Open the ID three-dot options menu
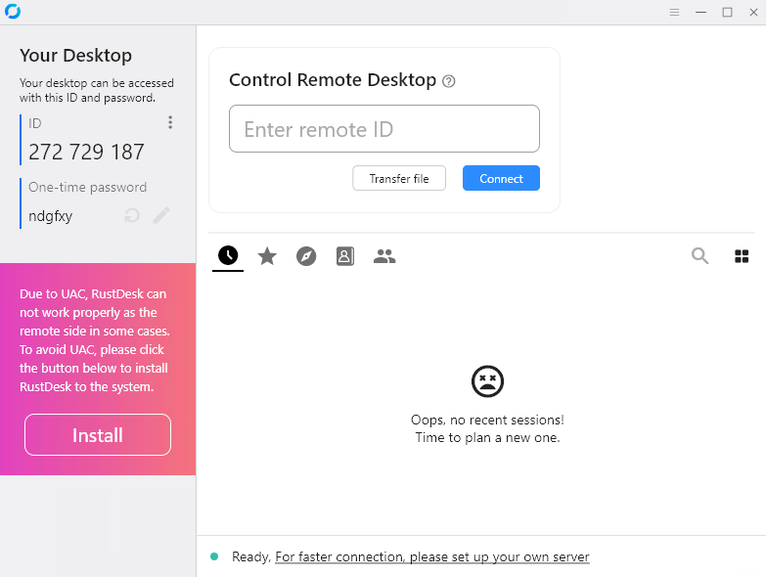 pos(170,123)
